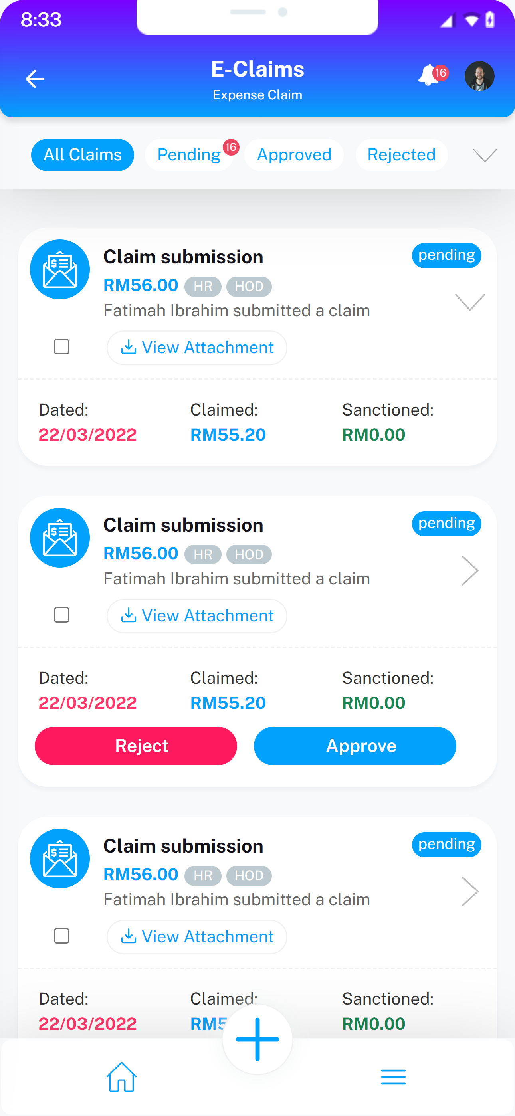The width and height of the screenshot is (515, 1116).
Task: Collapse the first claim card chevron
Action: 469,302
